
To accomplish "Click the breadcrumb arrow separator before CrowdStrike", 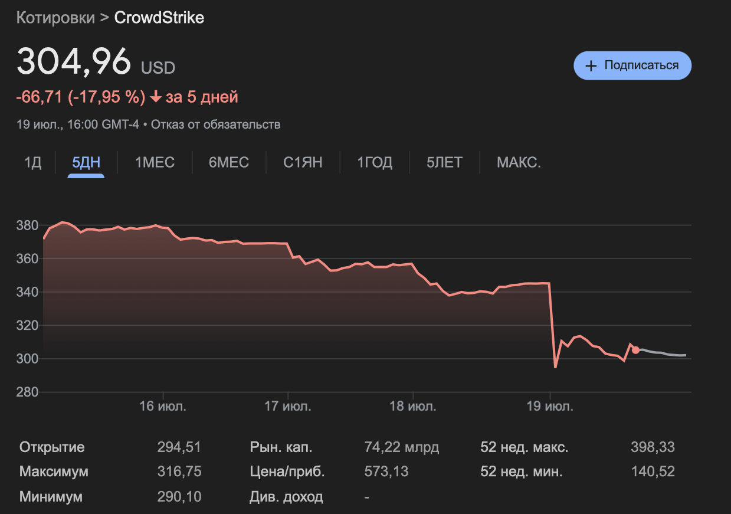I will pos(104,18).
